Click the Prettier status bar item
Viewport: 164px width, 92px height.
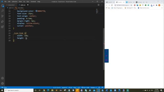coord(94,87)
